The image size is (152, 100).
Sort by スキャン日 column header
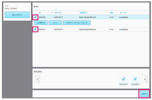58,13
